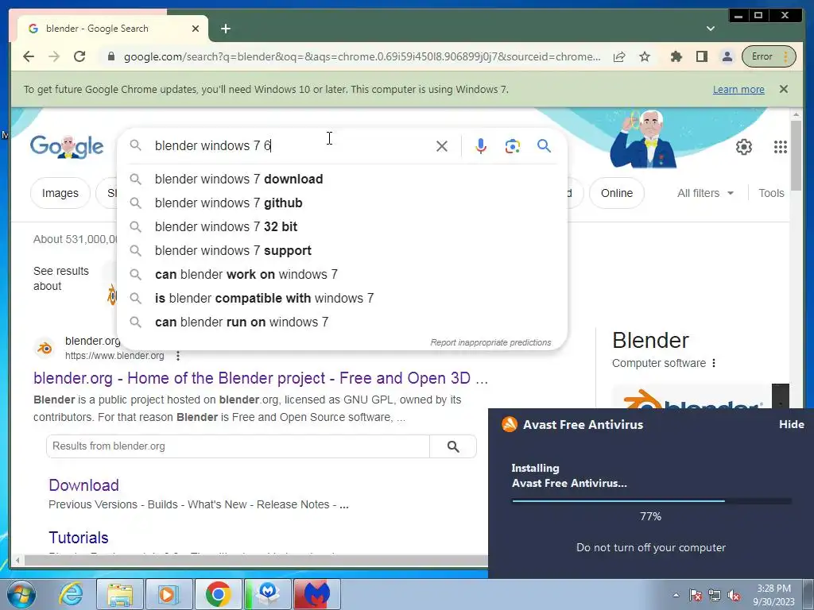This screenshot has width=814, height=610.
Task: Go back to the previous page
Action: tap(29, 56)
